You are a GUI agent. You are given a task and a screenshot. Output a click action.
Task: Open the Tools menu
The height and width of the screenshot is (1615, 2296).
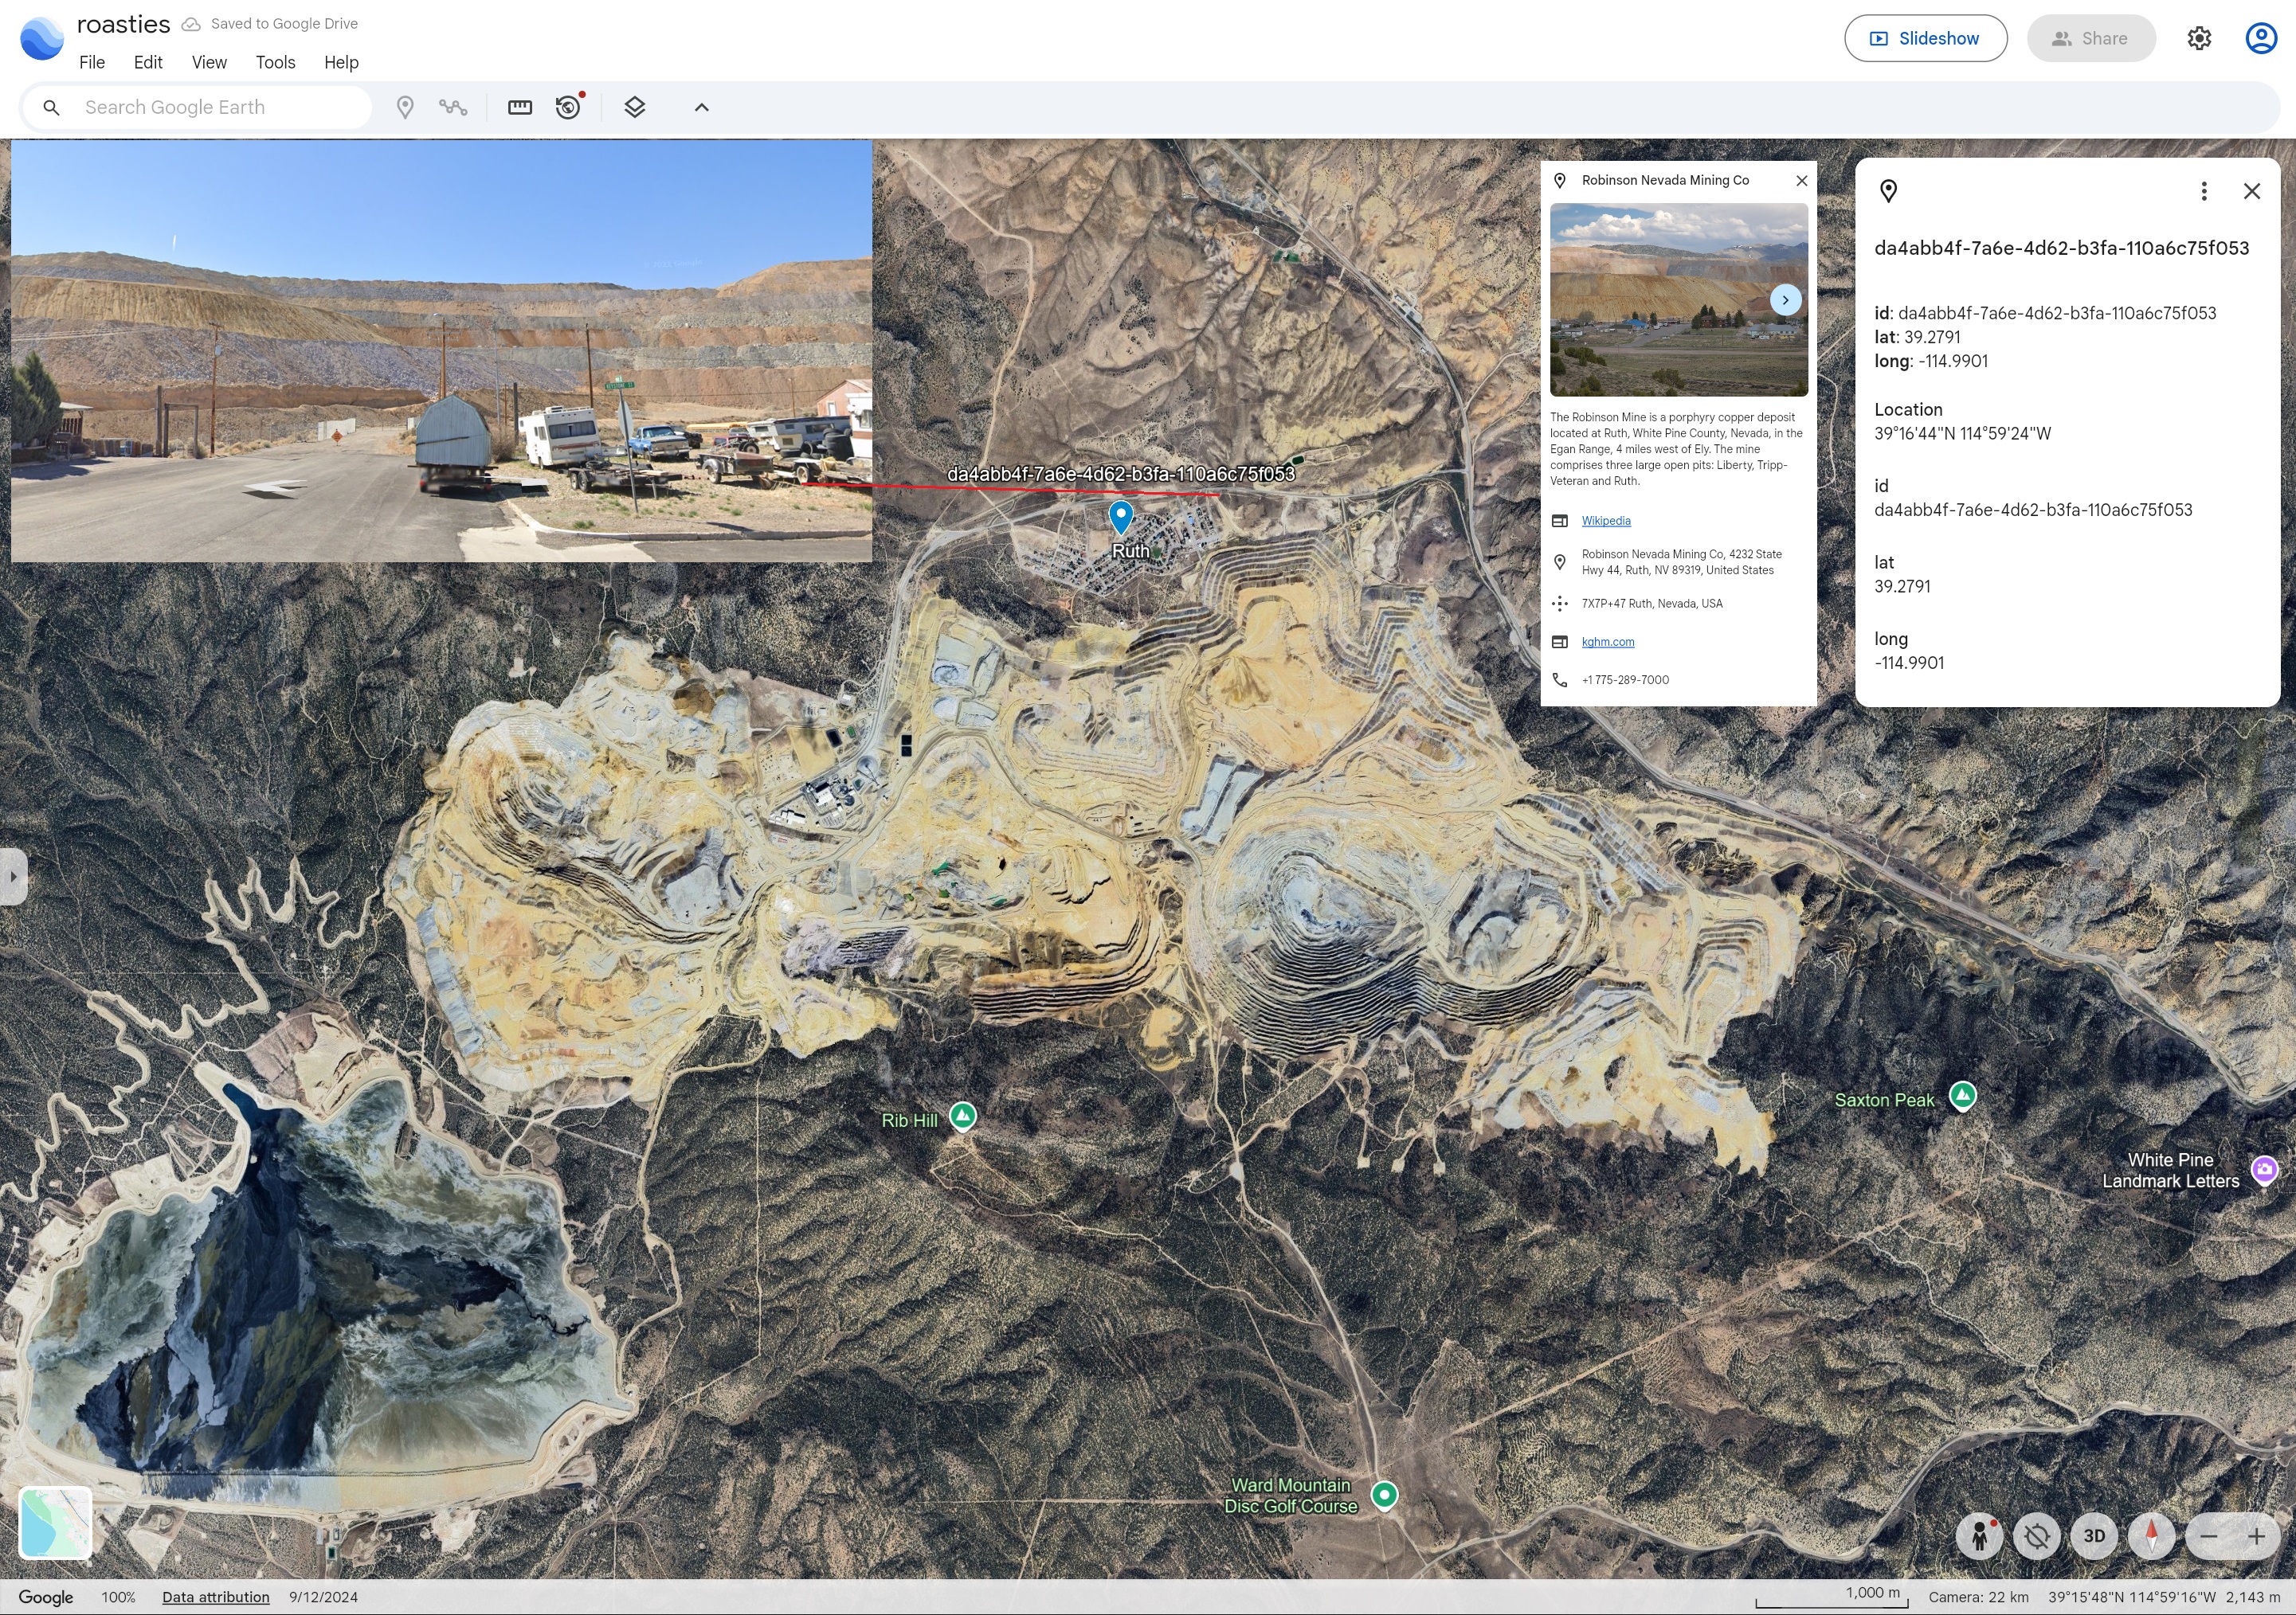(275, 62)
